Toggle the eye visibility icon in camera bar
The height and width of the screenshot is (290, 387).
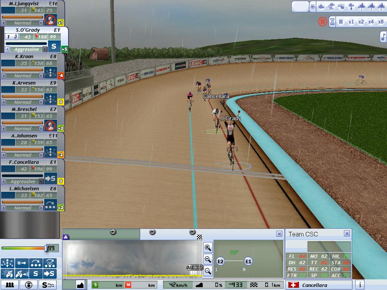(313, 6)
